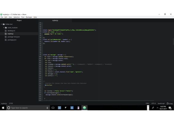Click the desktop.ini file icon

pyautogui.click(x=6, y=31)
